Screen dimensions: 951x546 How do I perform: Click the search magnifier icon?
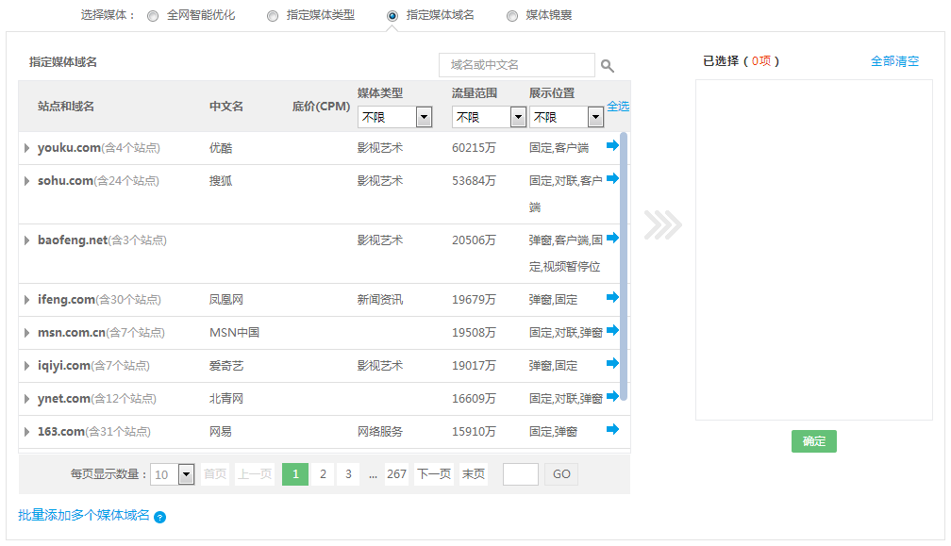point(608,65)
